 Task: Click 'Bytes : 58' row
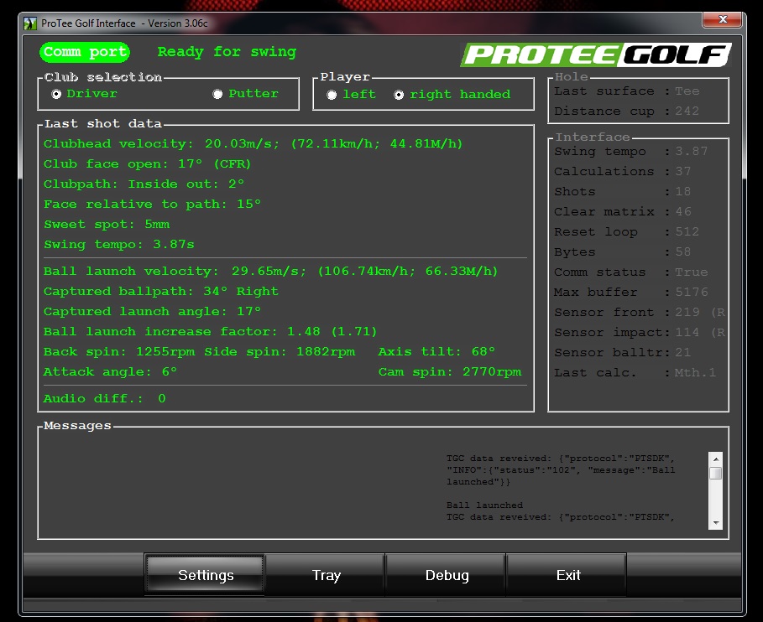click(622, 252)
